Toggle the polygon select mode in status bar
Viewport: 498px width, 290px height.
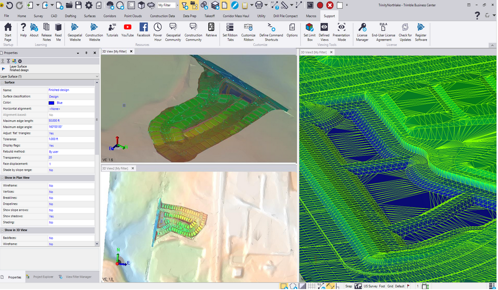click(293, 286)
